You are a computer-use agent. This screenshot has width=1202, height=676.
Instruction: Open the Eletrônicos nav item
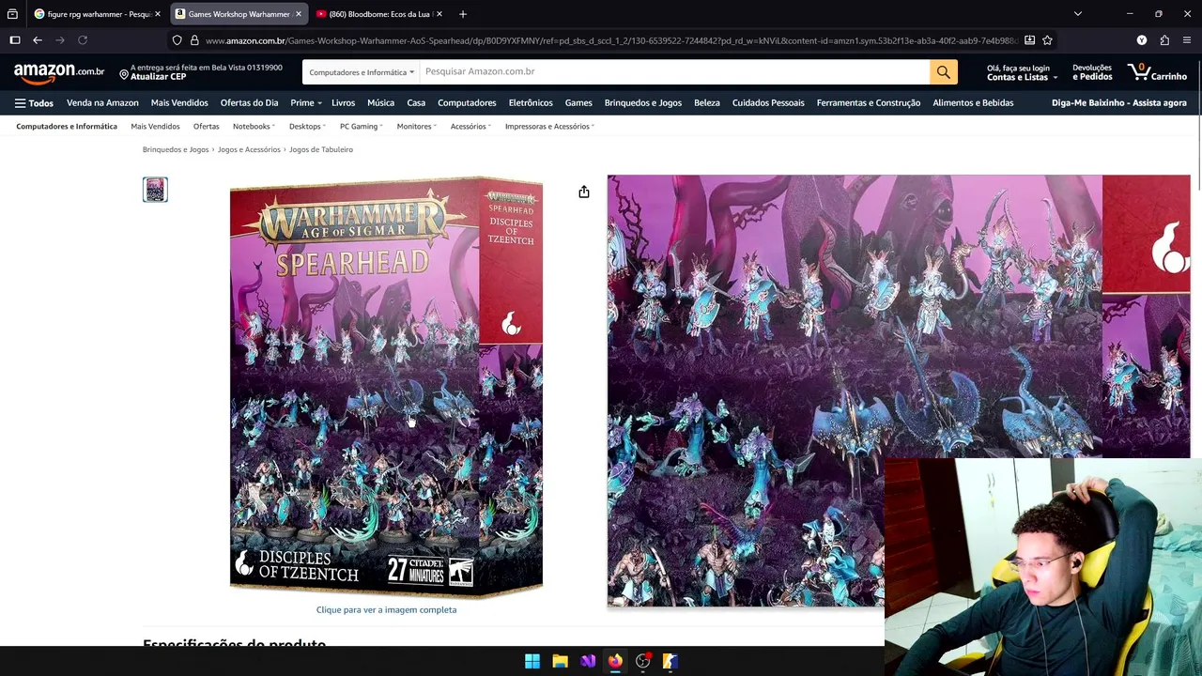pyautogui.click(x=531, y=103)
